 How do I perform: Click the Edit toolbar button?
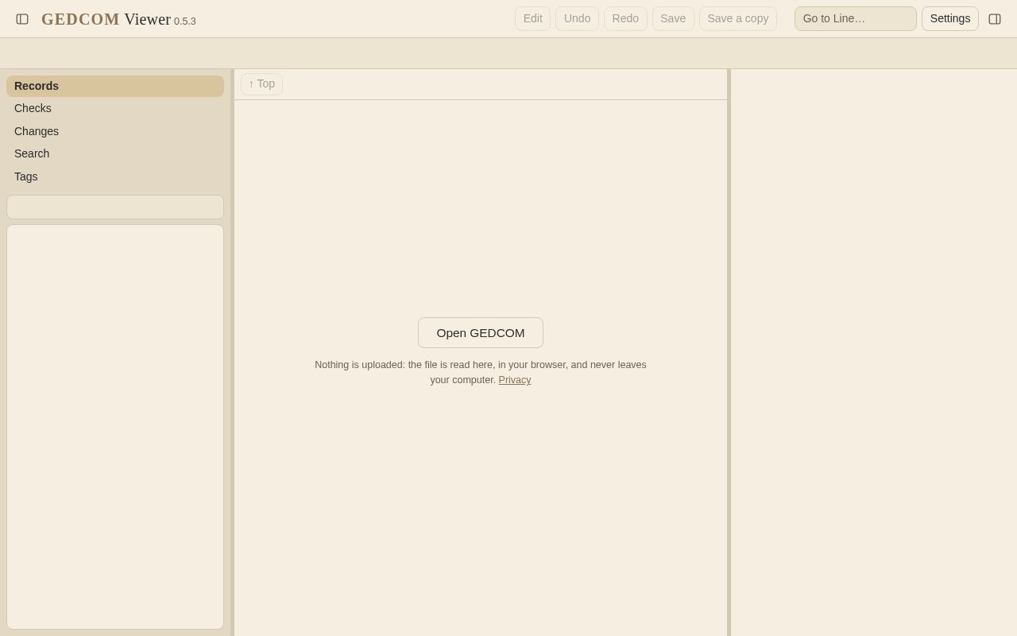point(533,18)
